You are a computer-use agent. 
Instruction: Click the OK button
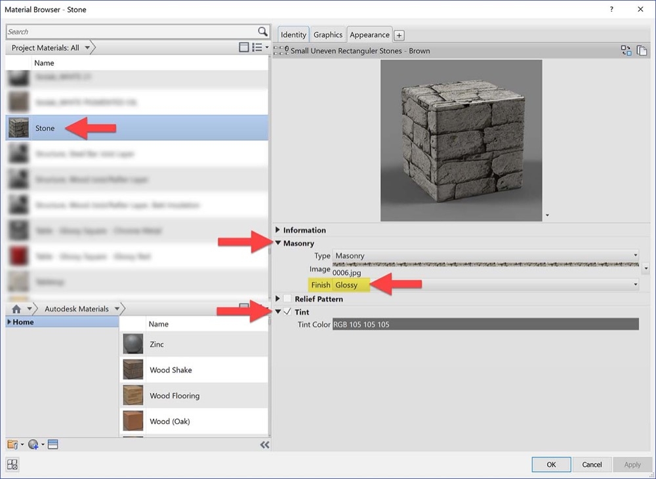[x=551, y=464]
